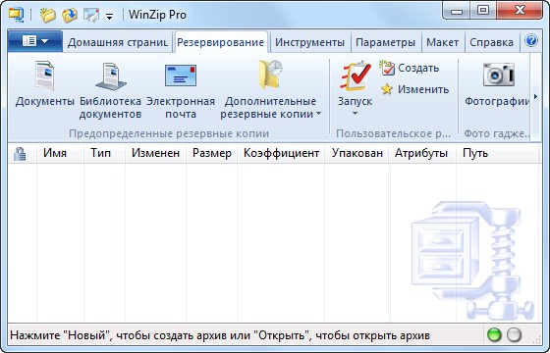Switch to Домашняя страница tab

click(118, 42)
